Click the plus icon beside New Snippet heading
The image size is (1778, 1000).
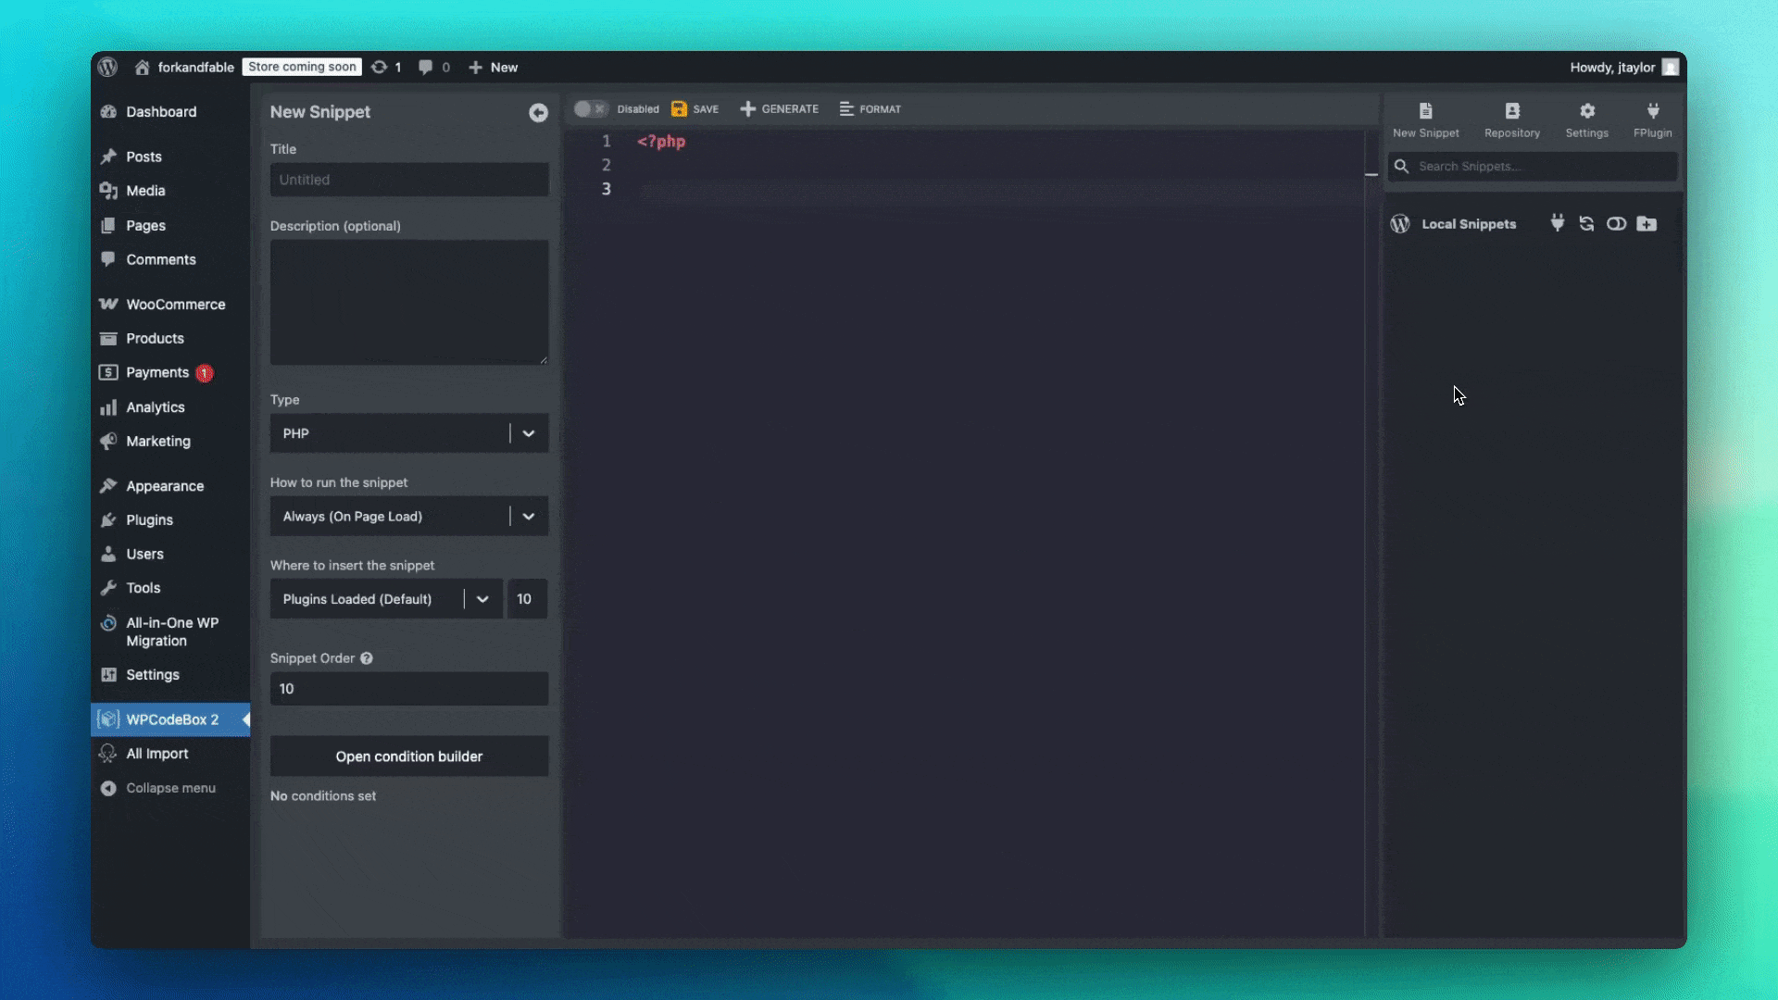[x=538, y=112]
